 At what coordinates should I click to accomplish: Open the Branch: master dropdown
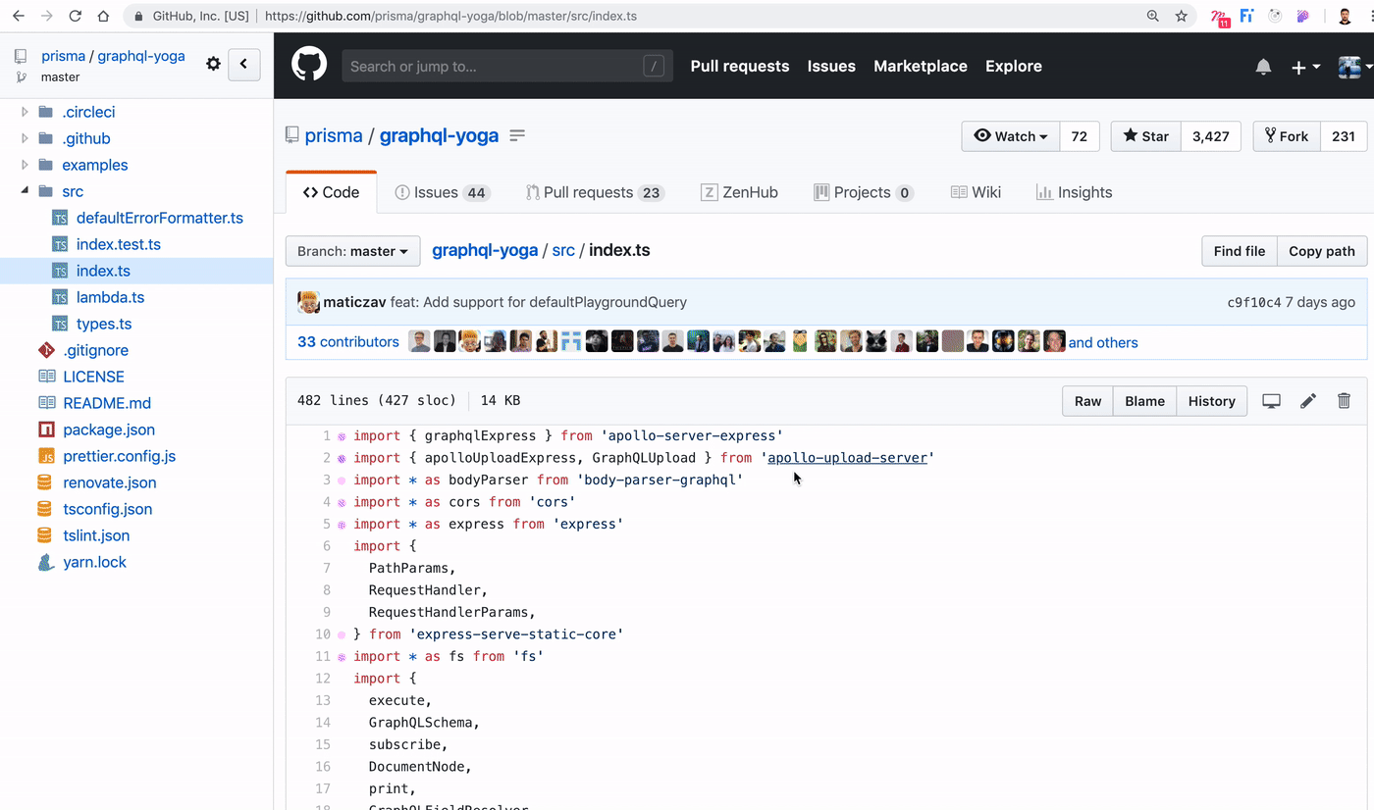click(x=352, y=251)
